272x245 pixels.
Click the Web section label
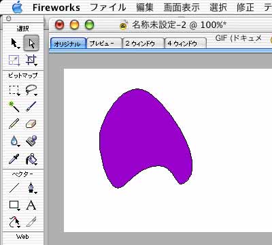pos(22,237)
